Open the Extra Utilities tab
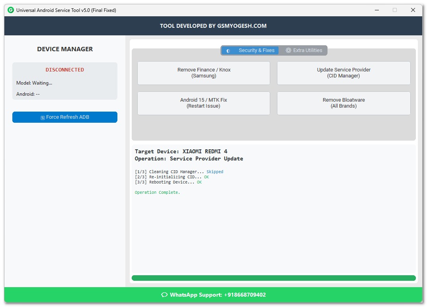Image resolution: width=427 pixels, height=307 pixels. [x=307, y=50]
